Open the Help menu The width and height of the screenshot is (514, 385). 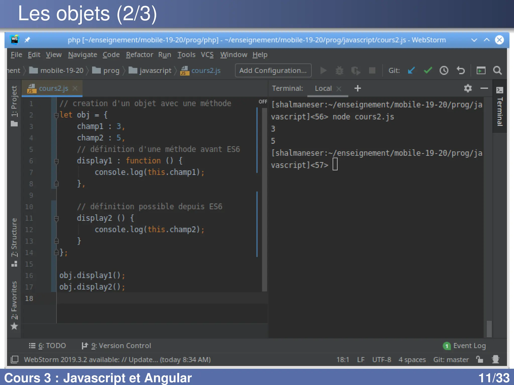tap(260, 55)
